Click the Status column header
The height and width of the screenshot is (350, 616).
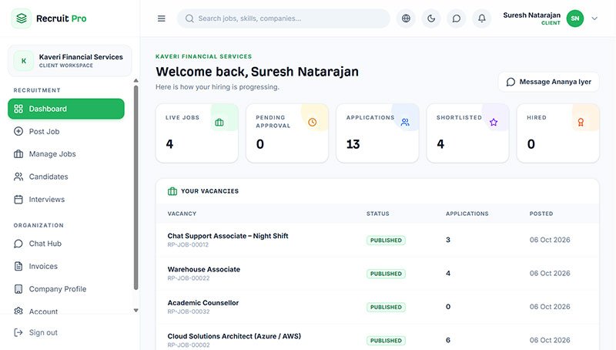pos(378,214)
